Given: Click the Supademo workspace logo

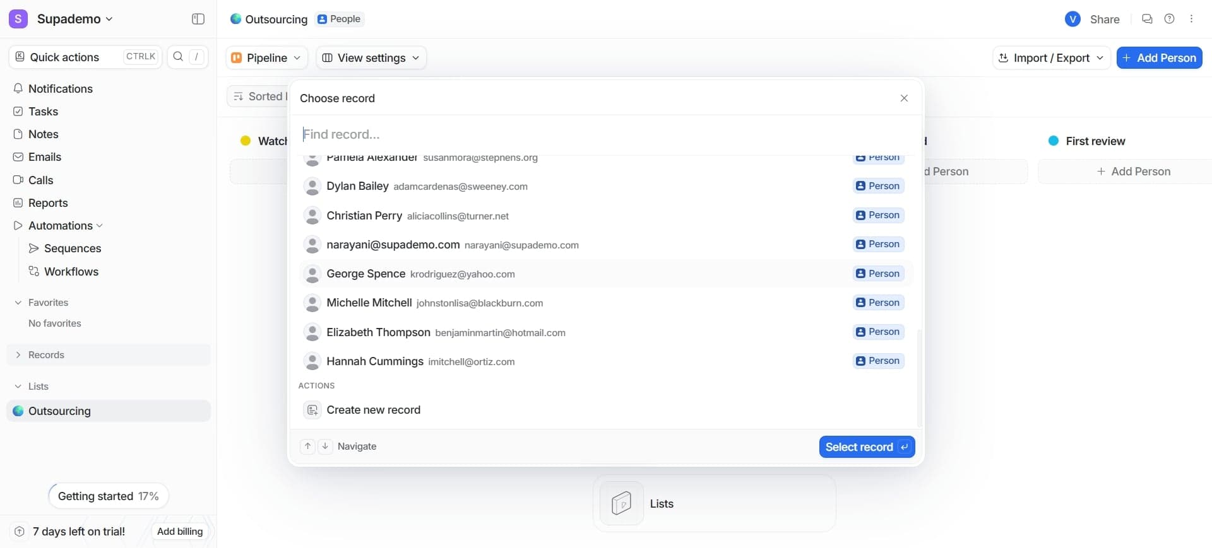Looking at the screenshot, I should [x=18, y=19].
